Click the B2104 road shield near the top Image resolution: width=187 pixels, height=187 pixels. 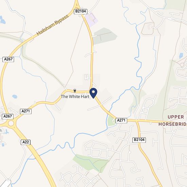point(81,12)
